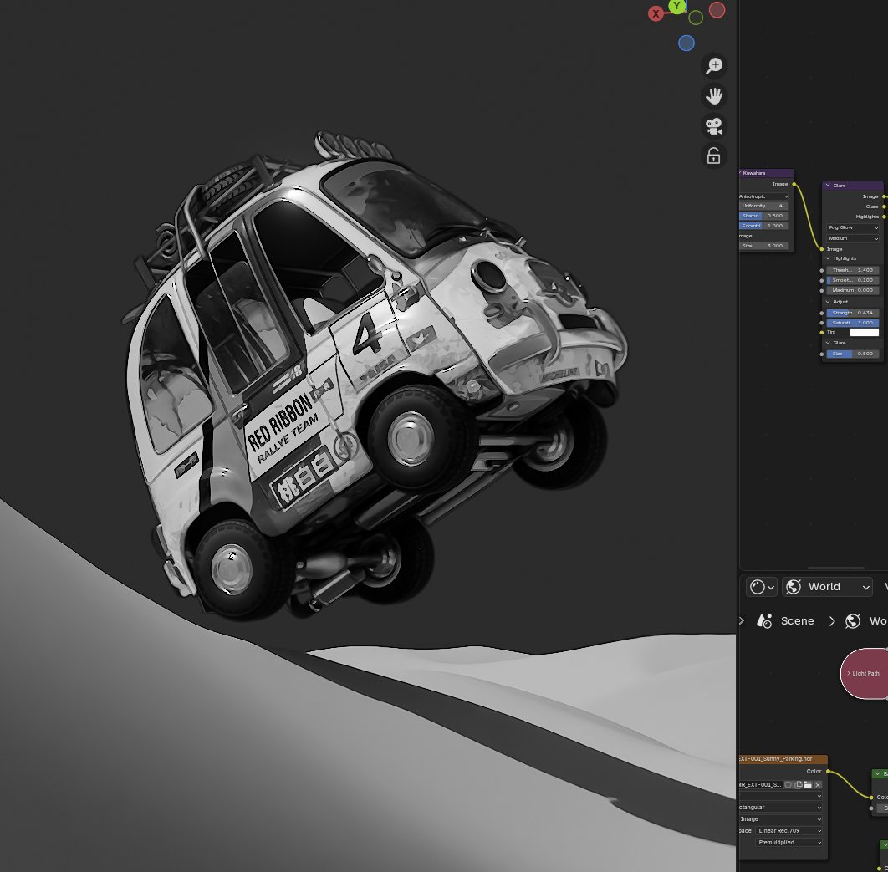
Task: Activate the viewport zoom magnifier icon
Action: pos(714,65)
